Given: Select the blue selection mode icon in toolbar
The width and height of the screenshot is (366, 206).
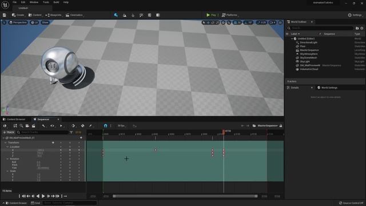Looking at the screenshot, I should point(116,15).
